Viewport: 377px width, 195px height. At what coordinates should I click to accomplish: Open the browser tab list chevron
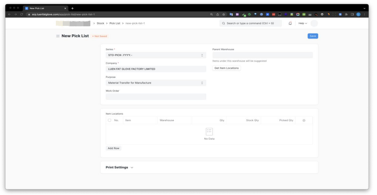pos(364,8)
